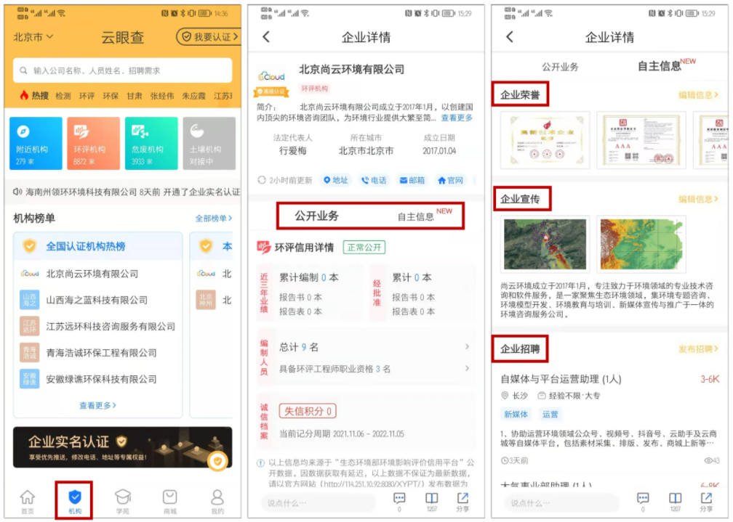Tap 说点什么 comment box on middle screen

coord(318,503)
